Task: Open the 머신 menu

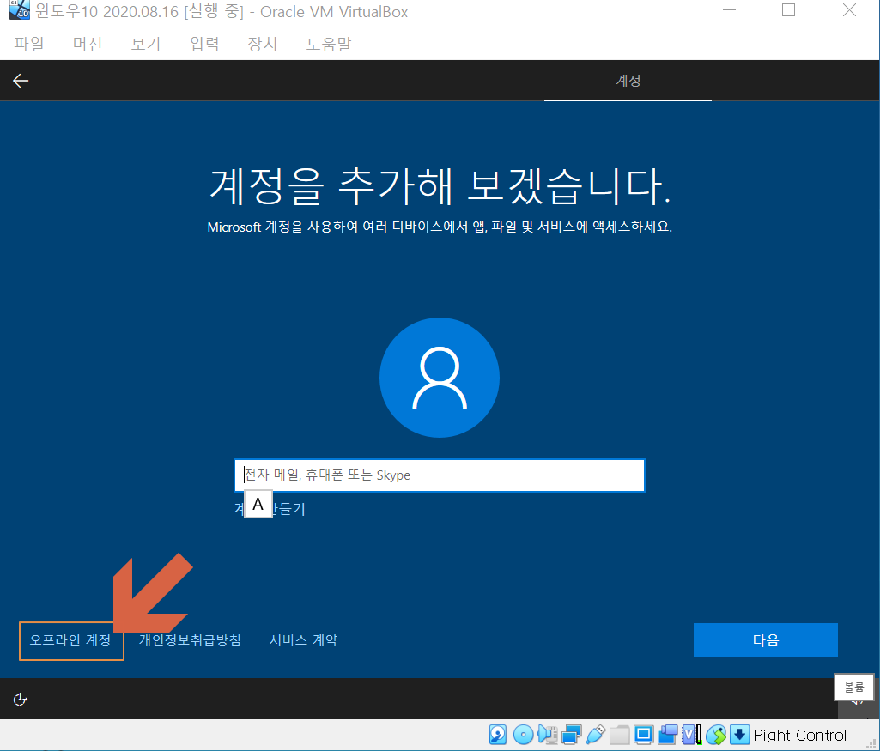Action: [x=88, y=44]
